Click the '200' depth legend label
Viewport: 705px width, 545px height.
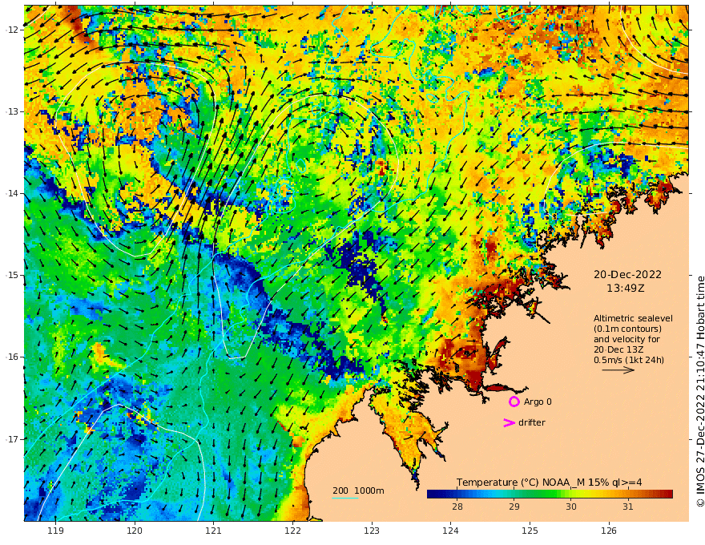pos(340,490)
